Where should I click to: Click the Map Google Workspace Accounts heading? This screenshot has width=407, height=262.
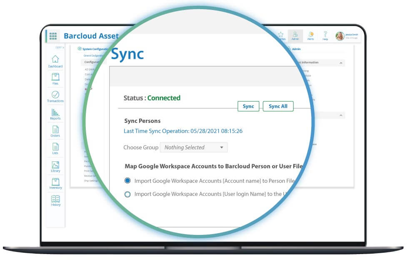(214, 166)
